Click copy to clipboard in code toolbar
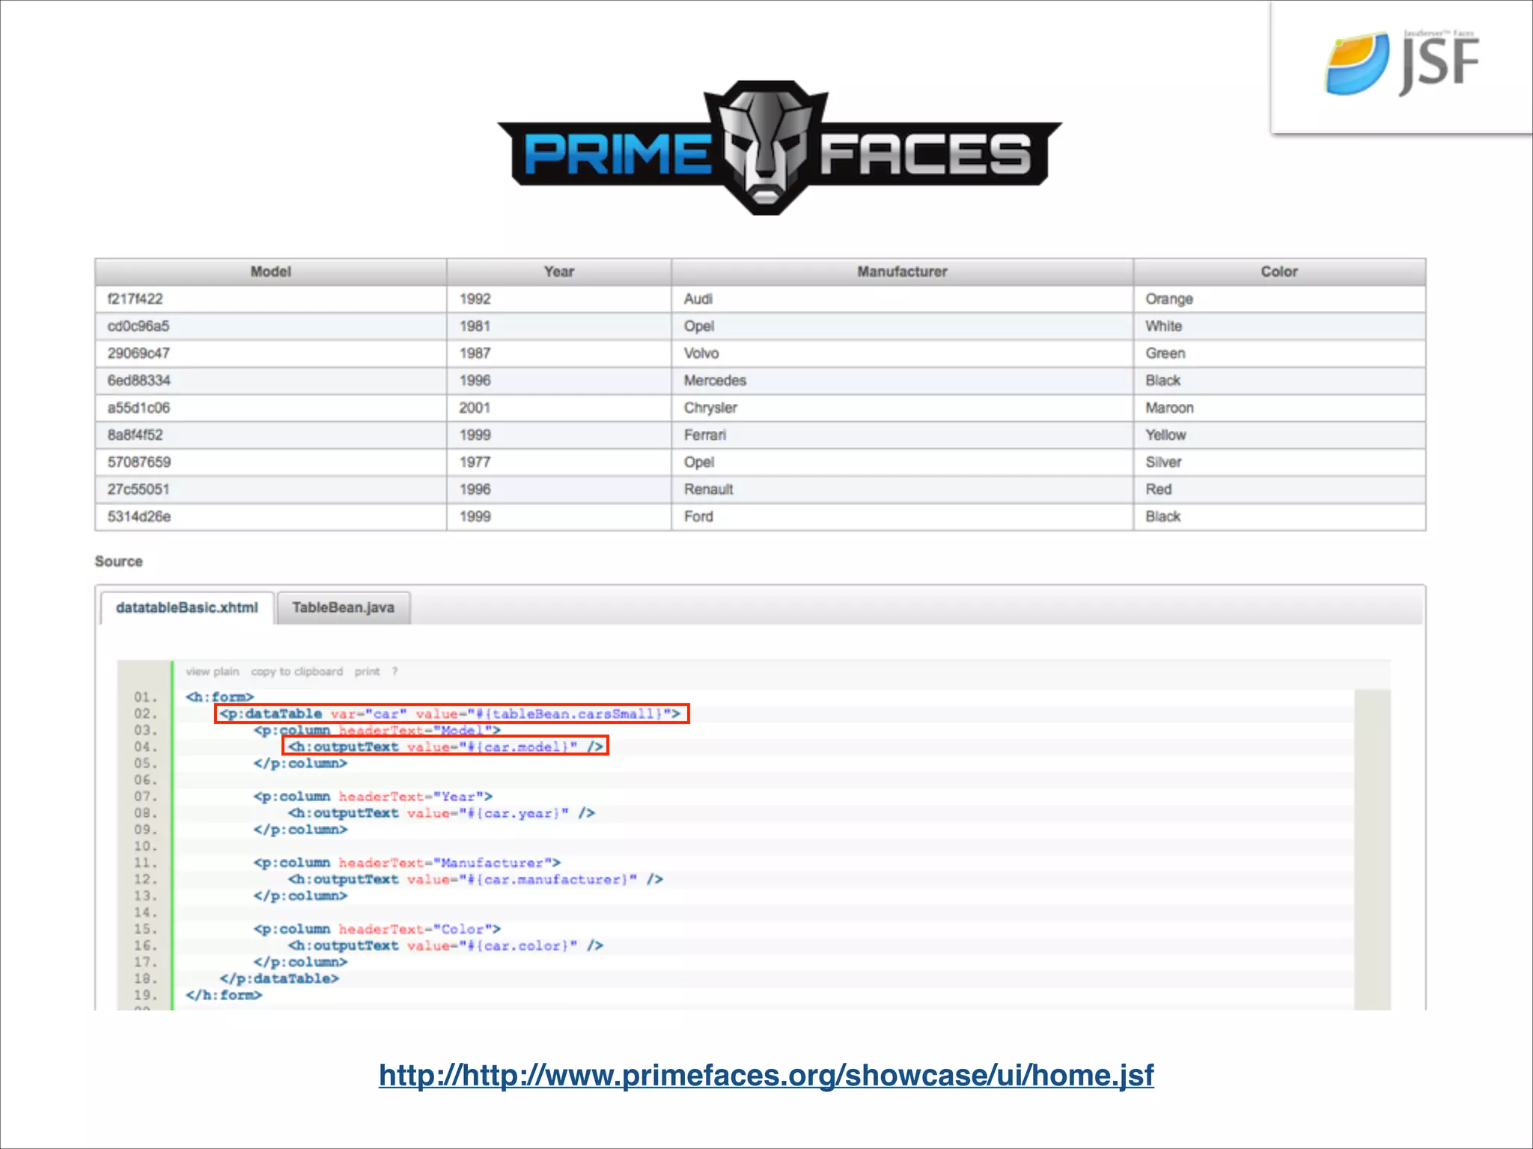This screenshot has height=1149, width=1533. (x=296, y=672)
